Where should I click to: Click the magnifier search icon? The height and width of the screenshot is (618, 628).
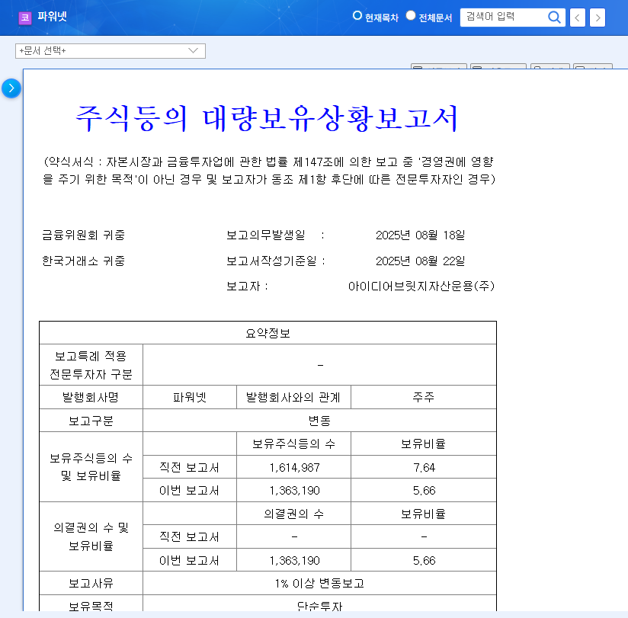(554, 18)
